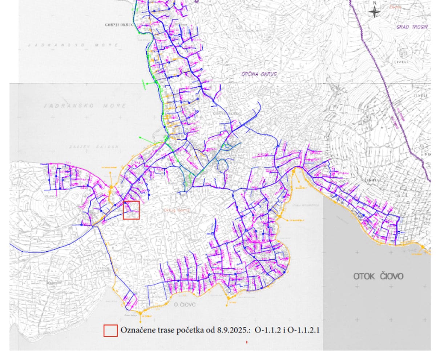The image size is (436, 351).
Task: Click the 8.9.2025 date in legend
Action: tap(233, 330)
